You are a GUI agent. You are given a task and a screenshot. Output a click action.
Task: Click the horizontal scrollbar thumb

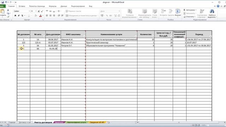pos(179,122)
